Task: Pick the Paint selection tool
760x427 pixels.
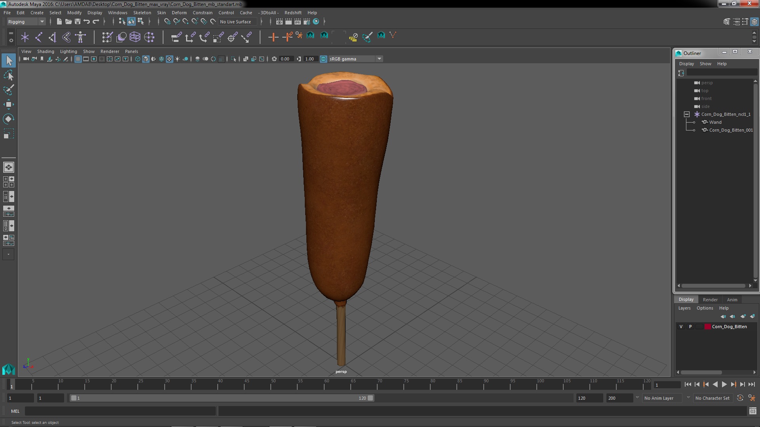Action: click(8, 90)
